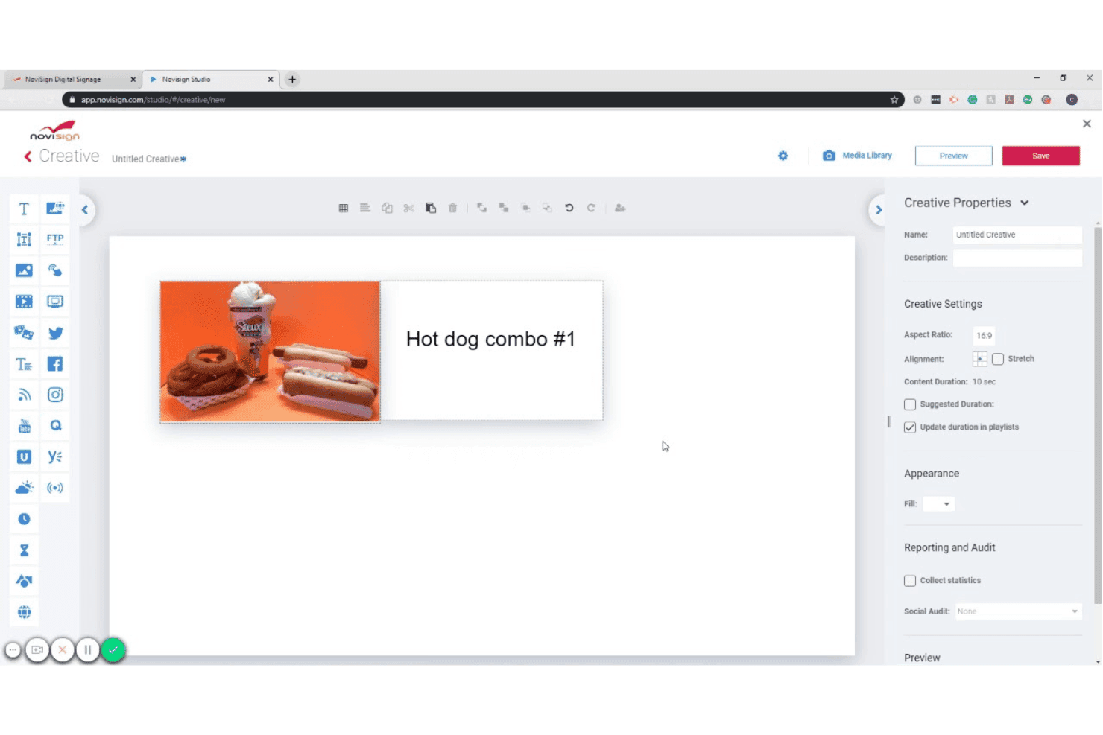The height and width of the screenshot is (735, 1103).
Task: Add the Clock widget
Action: point(24,519)
